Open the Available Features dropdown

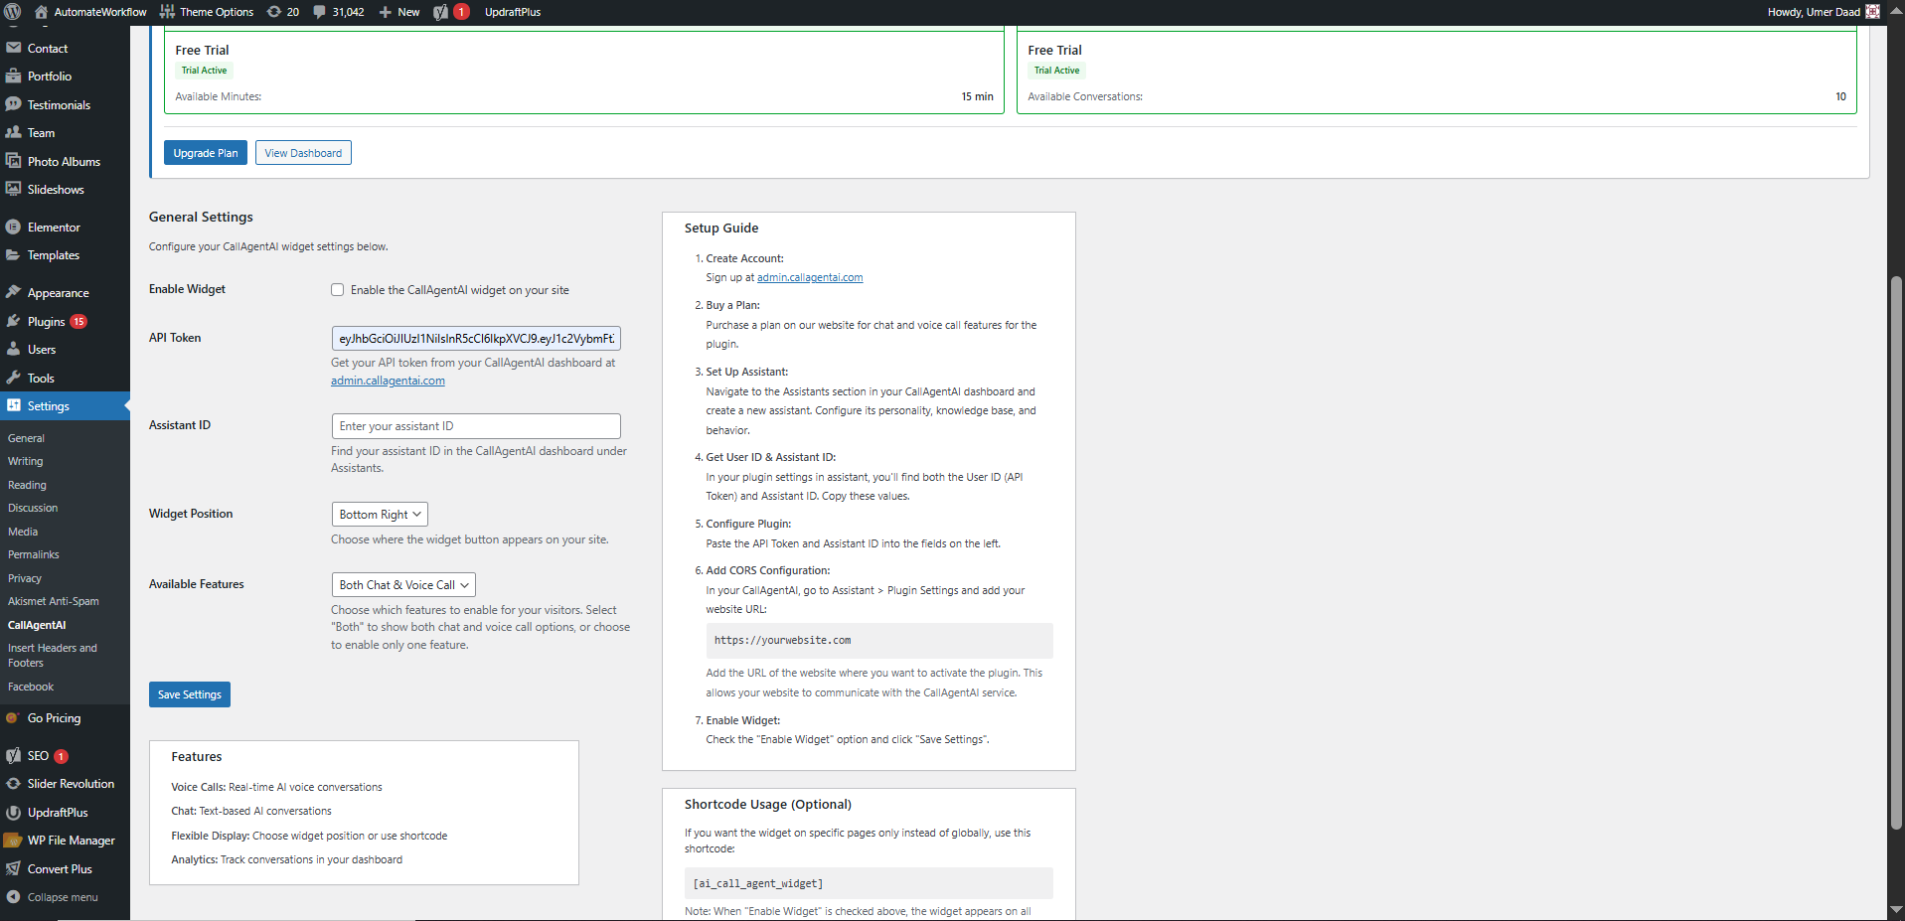tap(402, 584)
